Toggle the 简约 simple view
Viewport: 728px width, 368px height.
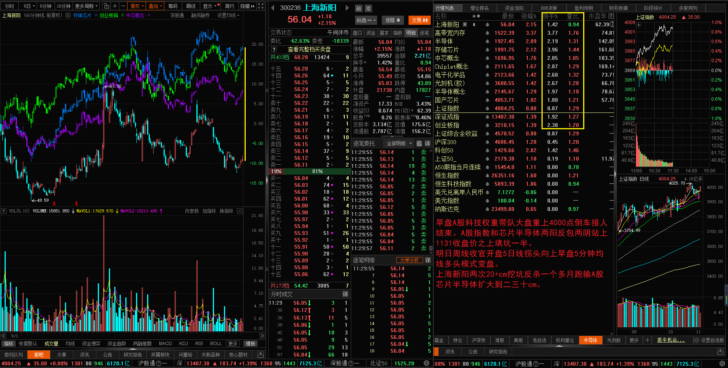[230, 6]
